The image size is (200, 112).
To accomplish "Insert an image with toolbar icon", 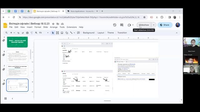I will click(62, 33).
